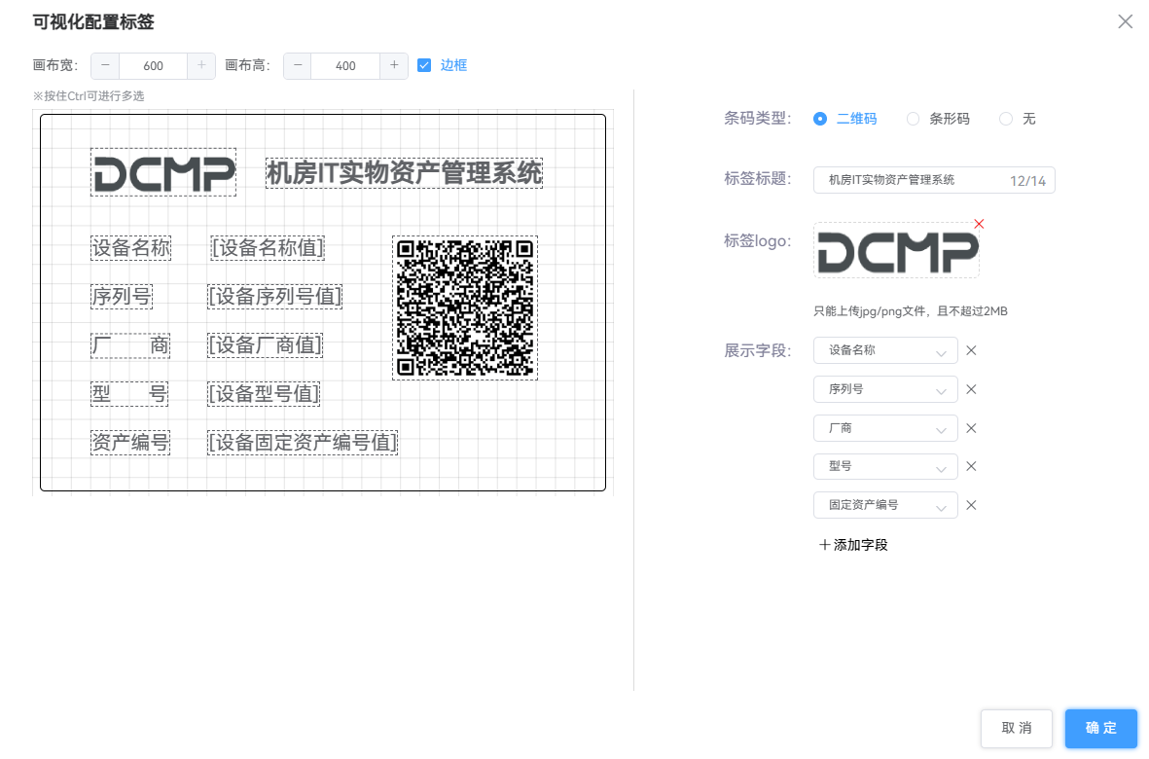This screenshot has height=759, width=1149.
Task: Click the 取消 button
Action: [1017, 728]
